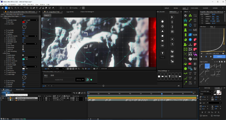The width and height of the screenshot is (226, 120).
Task: Click the take snapshot camera icon
Action: click(x=94, y=69)
